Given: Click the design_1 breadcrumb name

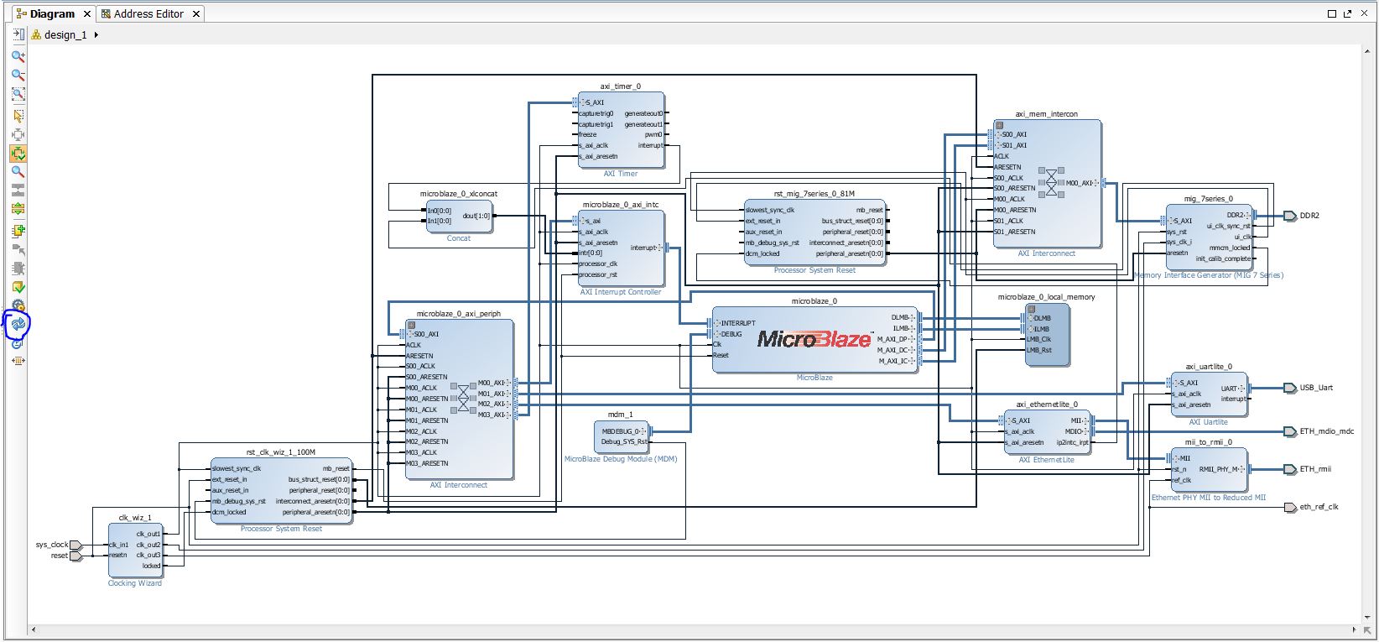Looking at the screenshot, I should point(65,35).
